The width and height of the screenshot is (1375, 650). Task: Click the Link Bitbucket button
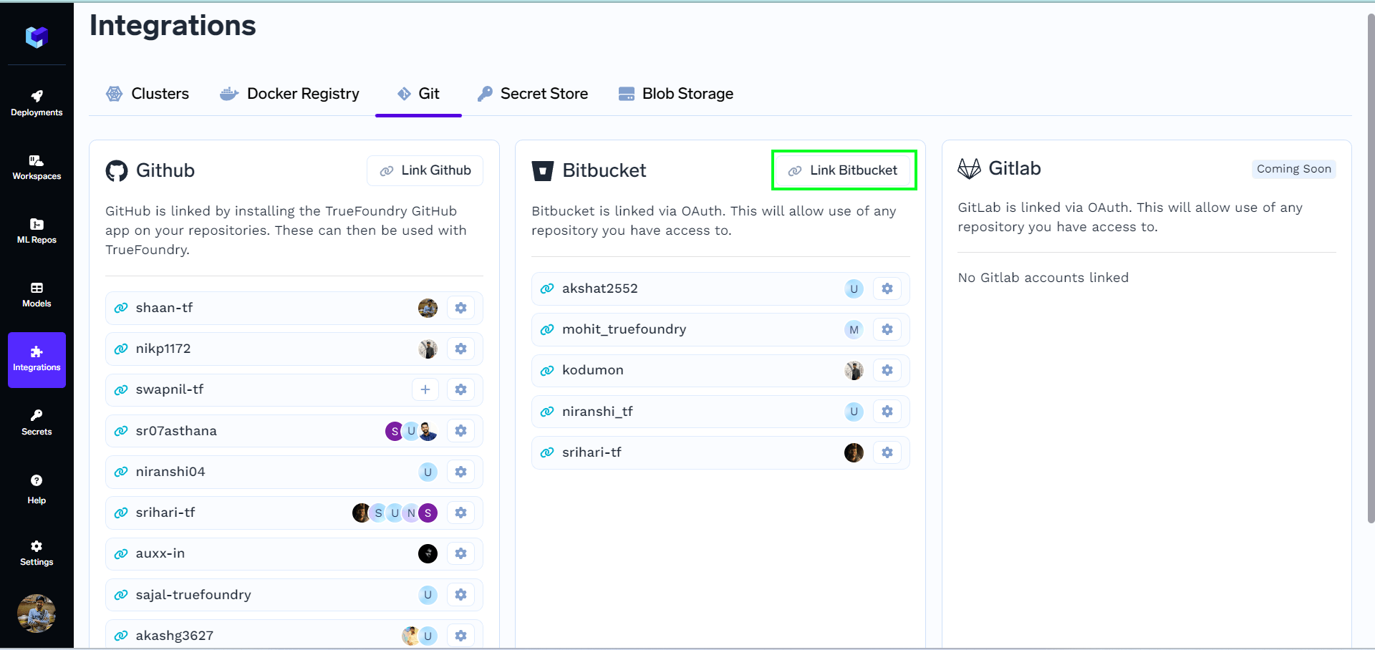(x=844, y=170)
